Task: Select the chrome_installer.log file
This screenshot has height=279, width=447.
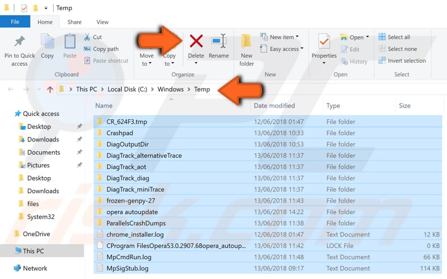Action: pyautogui.click(x=268, y=234)
